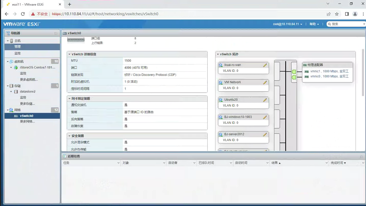Open the browser share icon
This screenshot has height=206, width=366.
pyautogui.click(x=329, y=14)
